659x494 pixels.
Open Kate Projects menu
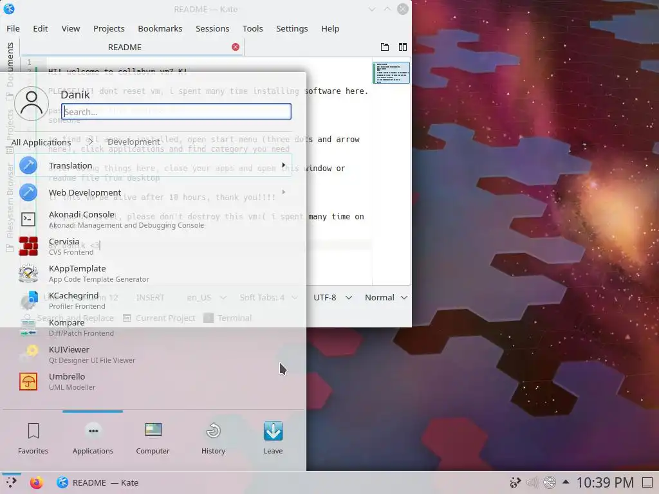pyautogui.click(x=109, y=28)
